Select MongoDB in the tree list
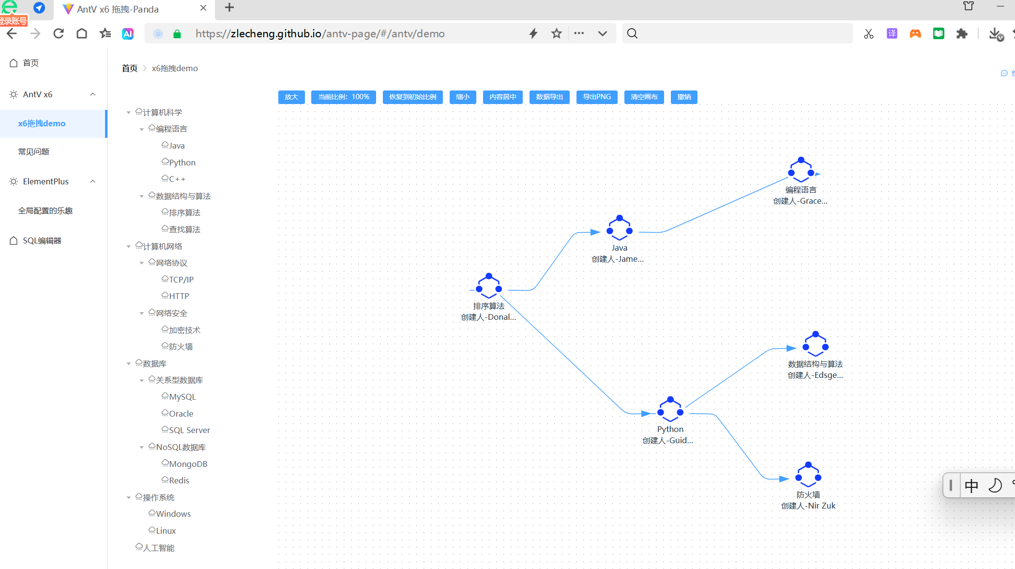 pyautogui.click(x=188, y=464)
